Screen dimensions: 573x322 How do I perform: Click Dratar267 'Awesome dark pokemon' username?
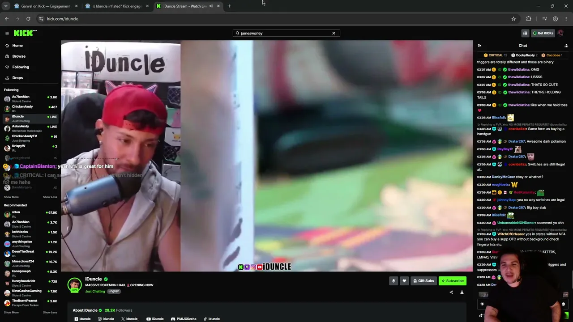point(517,141)
